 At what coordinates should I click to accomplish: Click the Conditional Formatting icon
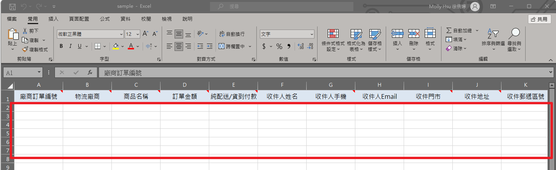333,35
